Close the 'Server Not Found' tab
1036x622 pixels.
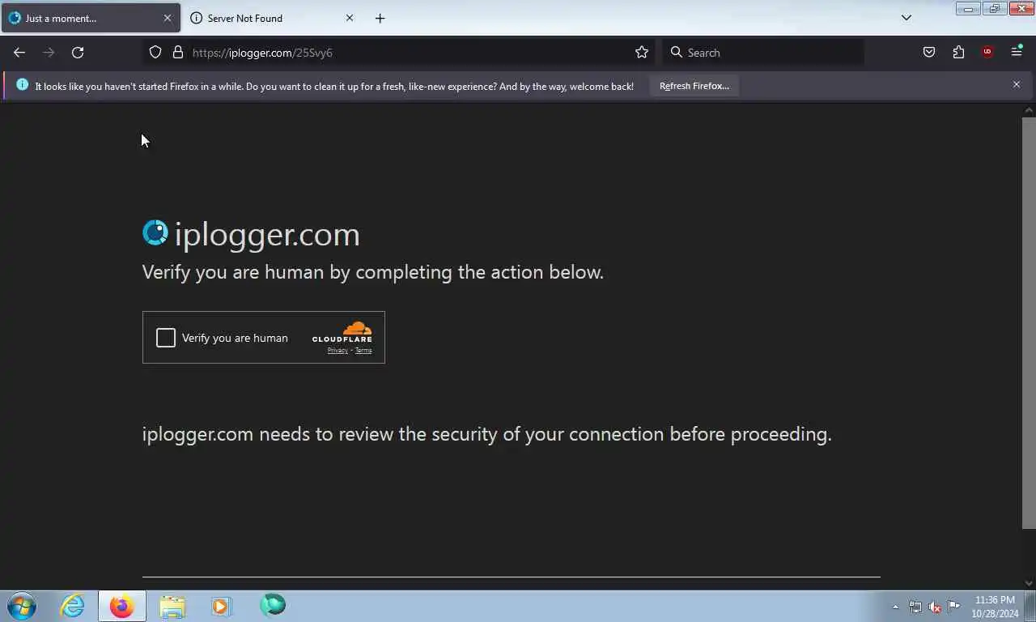point(350,18)
